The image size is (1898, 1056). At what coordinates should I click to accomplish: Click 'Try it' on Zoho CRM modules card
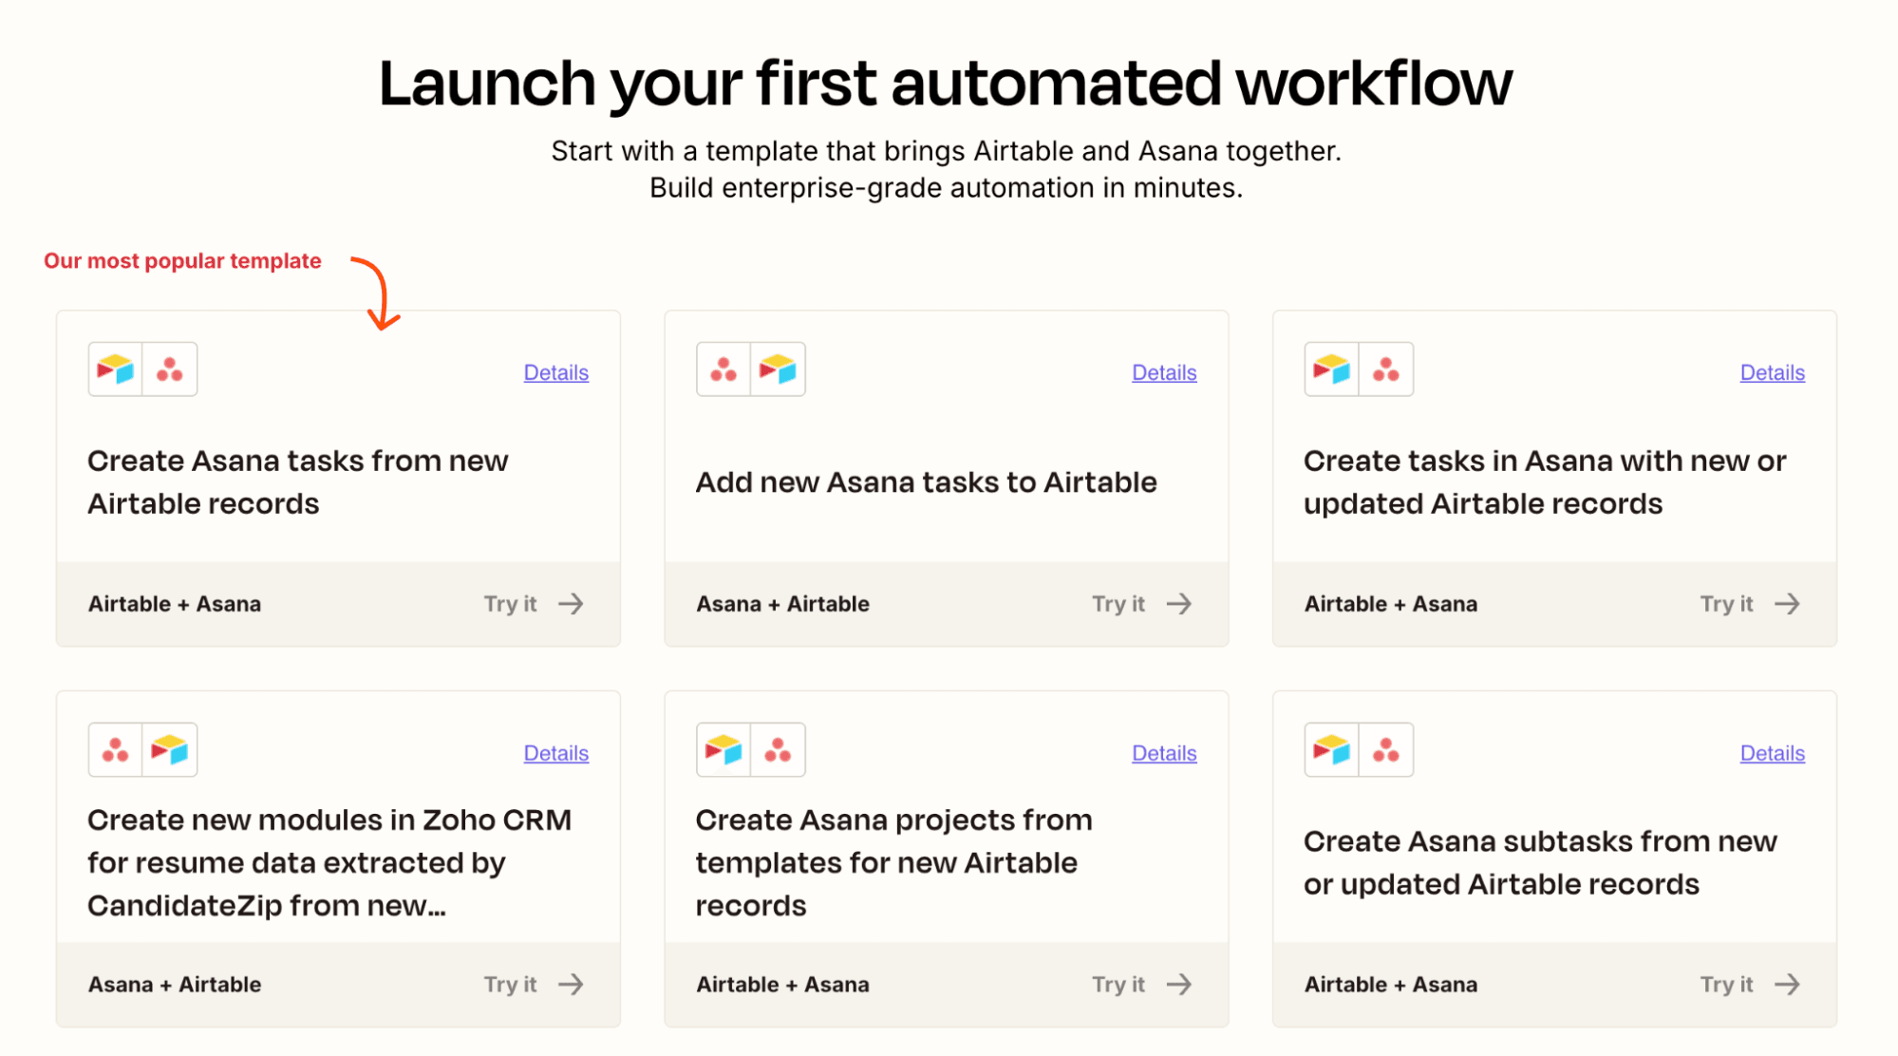[x=511, y=985]
